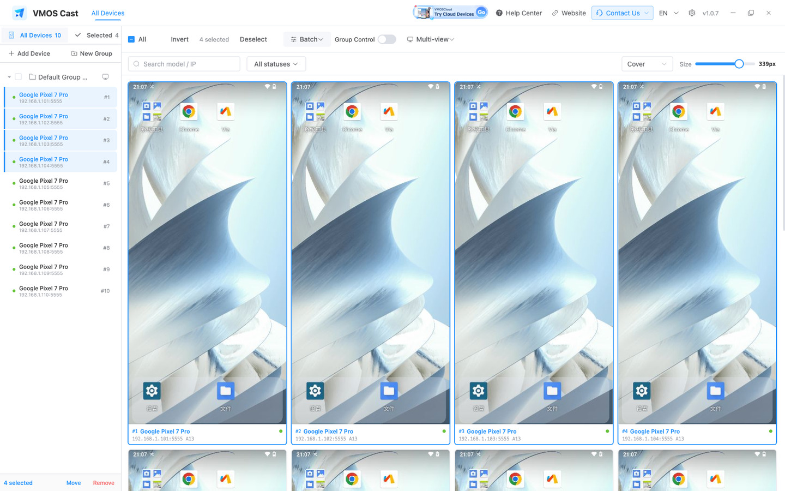Click the "#2 Google Pixel 7 Pro" card caption

pyautogui.click(x=324, y=432)
